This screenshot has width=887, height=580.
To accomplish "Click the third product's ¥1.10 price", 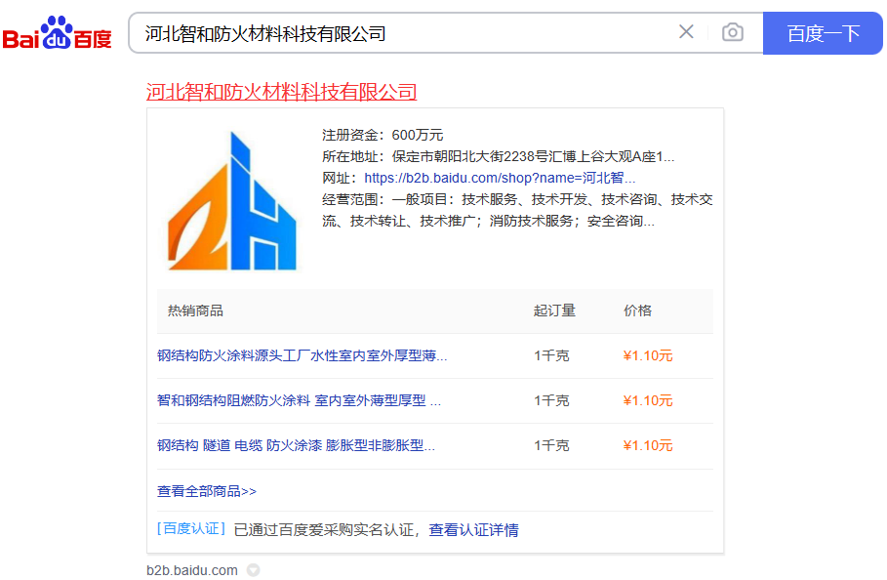I will [648, 445].
